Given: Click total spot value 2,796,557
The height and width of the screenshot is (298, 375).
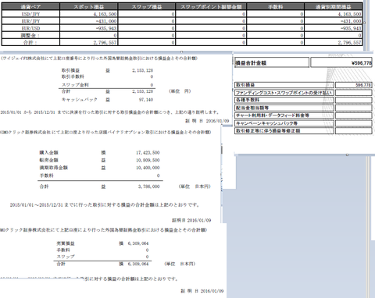Looking at the screenshot, I should (105, 42).
